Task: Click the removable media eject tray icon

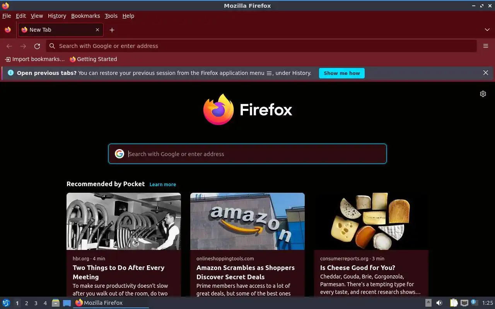Action: tap(428, 303)
